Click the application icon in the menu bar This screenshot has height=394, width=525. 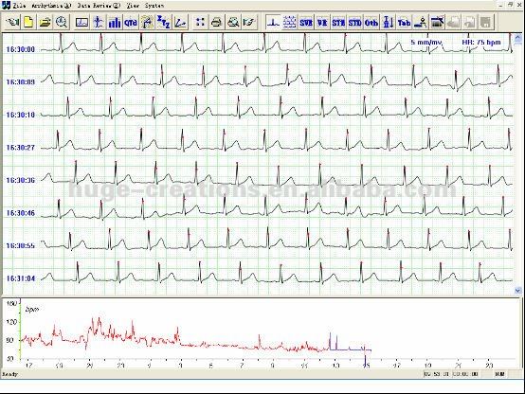point(6,5)
